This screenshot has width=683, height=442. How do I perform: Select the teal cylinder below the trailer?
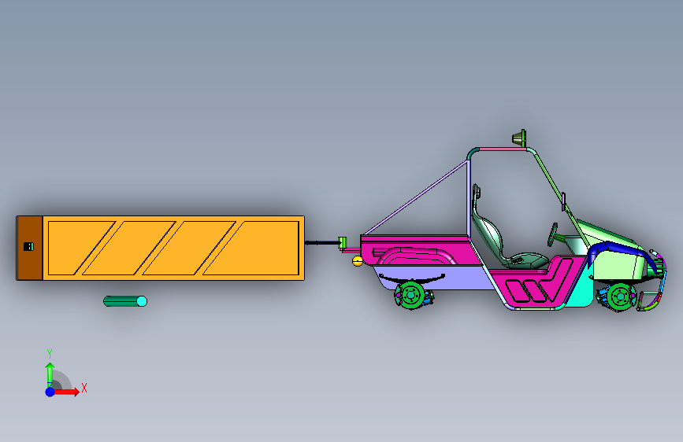point(125,301)
